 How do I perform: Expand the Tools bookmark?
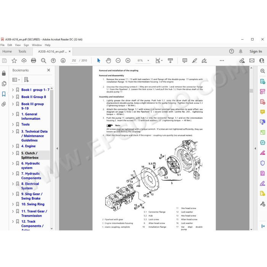click(13, 124)
